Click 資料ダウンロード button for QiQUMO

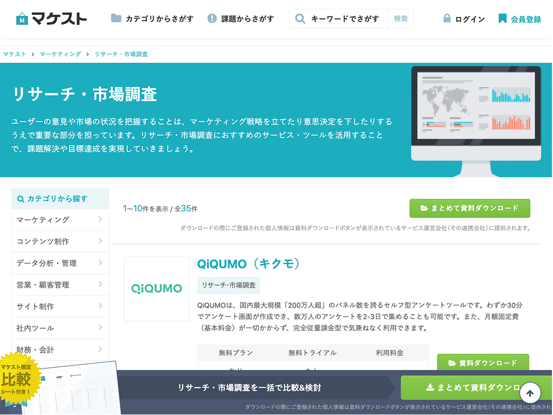(483, 363)
